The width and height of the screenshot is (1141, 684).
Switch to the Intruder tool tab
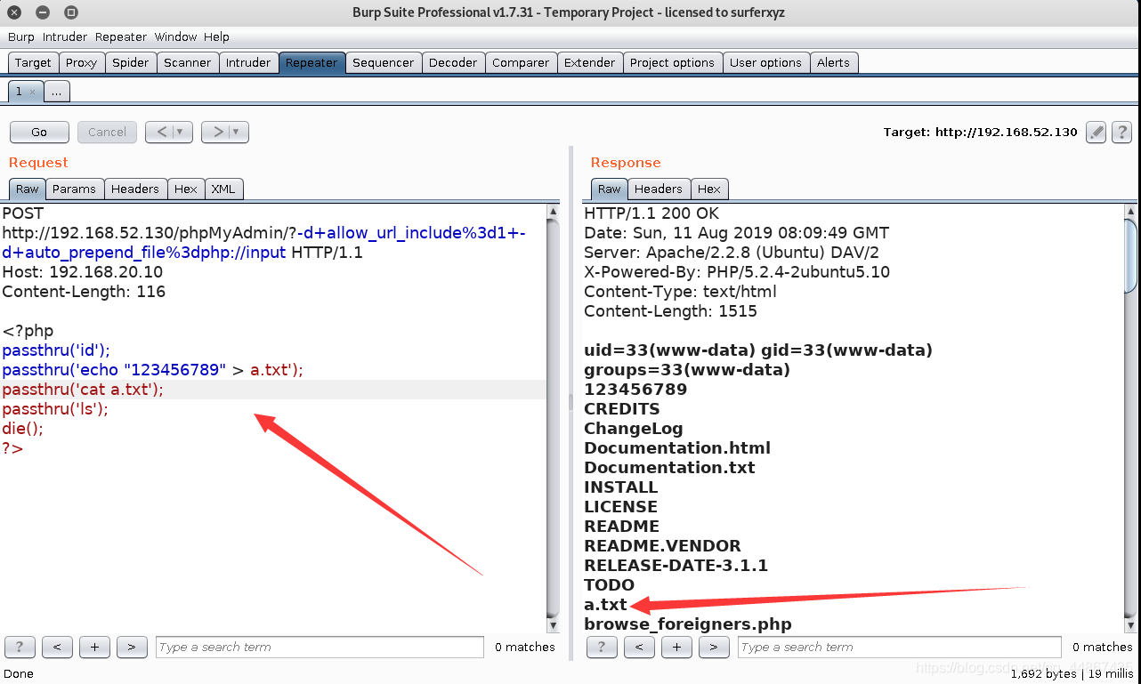(x=248, y=63)
